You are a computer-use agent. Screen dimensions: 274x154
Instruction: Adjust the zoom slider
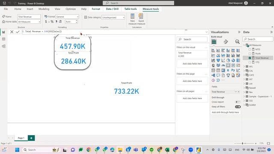243,143
